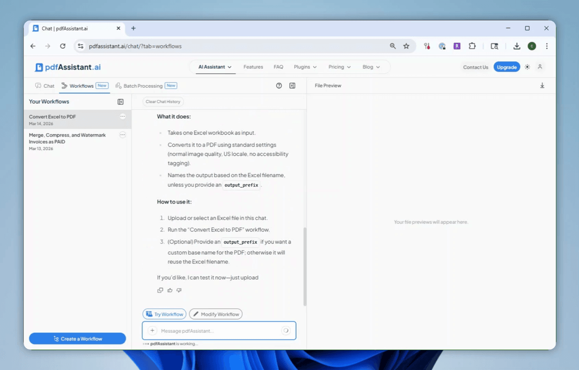This screenshot has width=579, height=370.
Task: Expand the Pricing dropdown menu
Action: pos(340,67)
